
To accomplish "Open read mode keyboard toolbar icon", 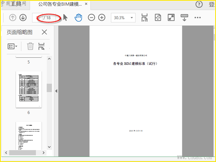I will coord(184,18).
